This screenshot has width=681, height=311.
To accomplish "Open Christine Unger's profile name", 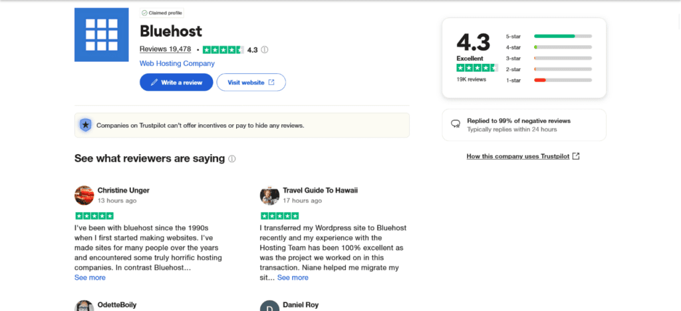I will tap(123, 191).
